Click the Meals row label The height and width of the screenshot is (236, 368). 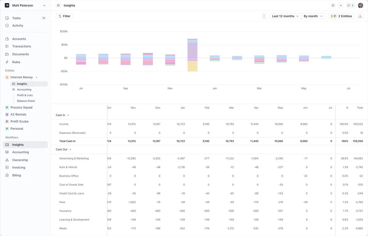click(63, 228)
